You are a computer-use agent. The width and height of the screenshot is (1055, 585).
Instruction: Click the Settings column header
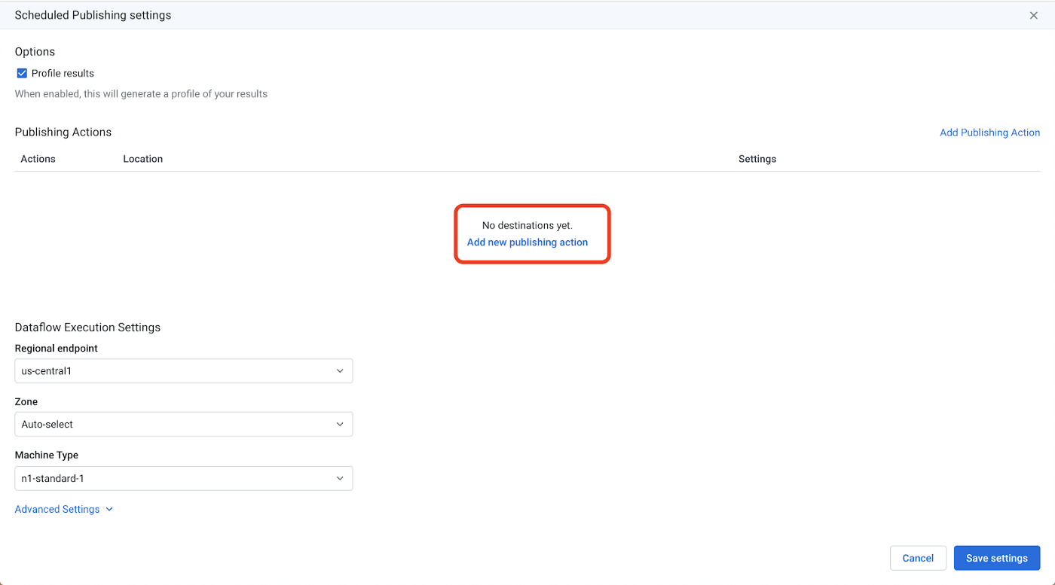pyautogui.click(x=757, y=159)
